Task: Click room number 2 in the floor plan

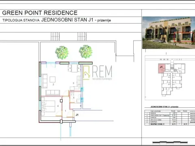Action: 53,84
